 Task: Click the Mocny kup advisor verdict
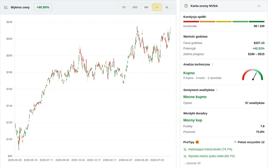tap(193, 120)
